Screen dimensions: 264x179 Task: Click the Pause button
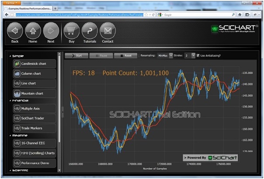pos(101,56)
